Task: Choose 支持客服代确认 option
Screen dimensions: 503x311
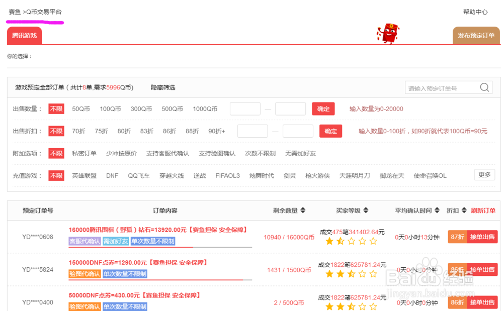Action: pos(167,153)
